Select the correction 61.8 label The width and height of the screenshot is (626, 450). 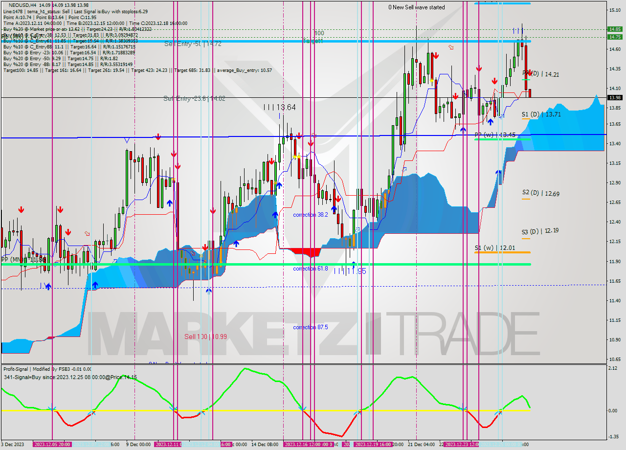(x=311, y=269)
